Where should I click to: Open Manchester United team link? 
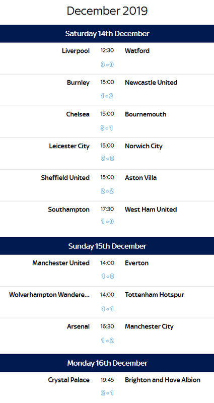pos(61,263)
